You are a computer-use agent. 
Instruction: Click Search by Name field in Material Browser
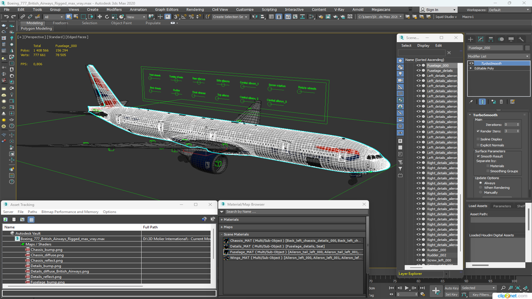coord(296,212)
